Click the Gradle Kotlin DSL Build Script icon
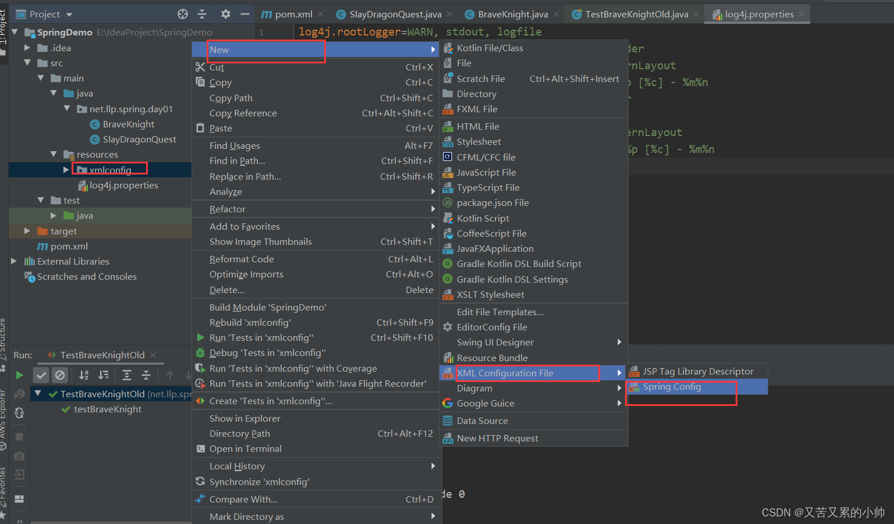 coord(448,263)
